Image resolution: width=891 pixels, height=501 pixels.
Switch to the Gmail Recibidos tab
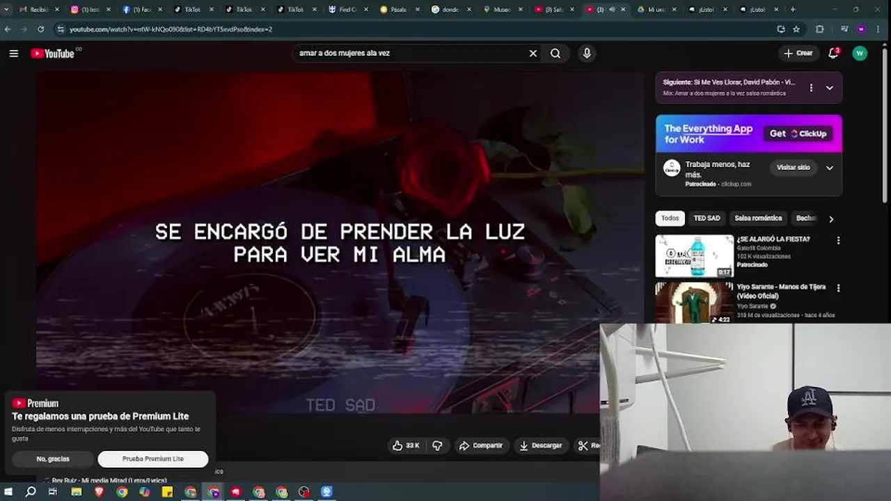click(x=39, y=10)
